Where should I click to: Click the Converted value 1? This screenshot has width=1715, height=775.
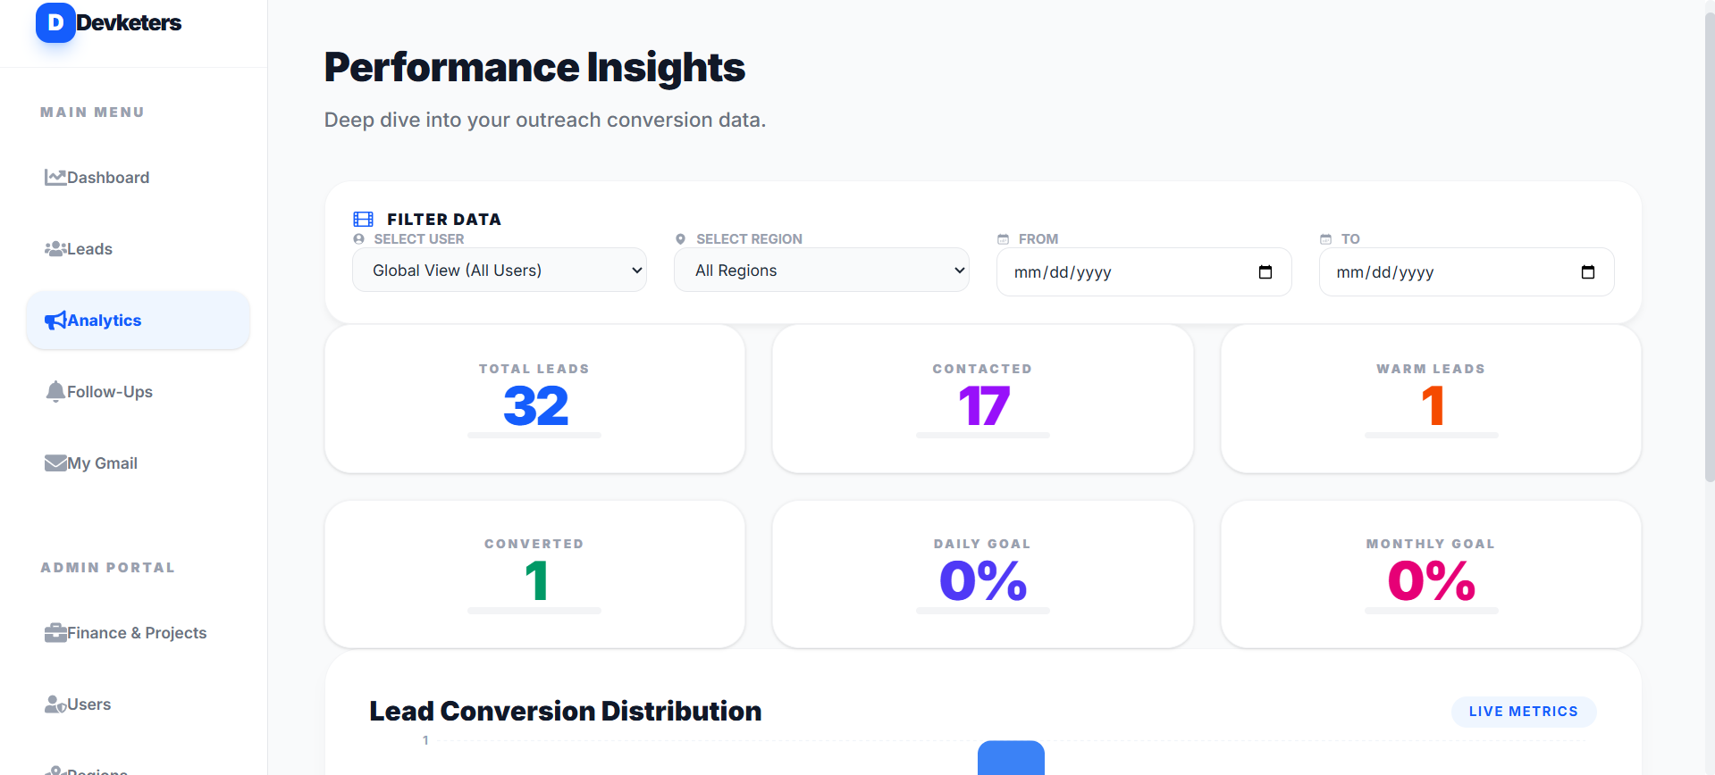(x=536, y=581)
